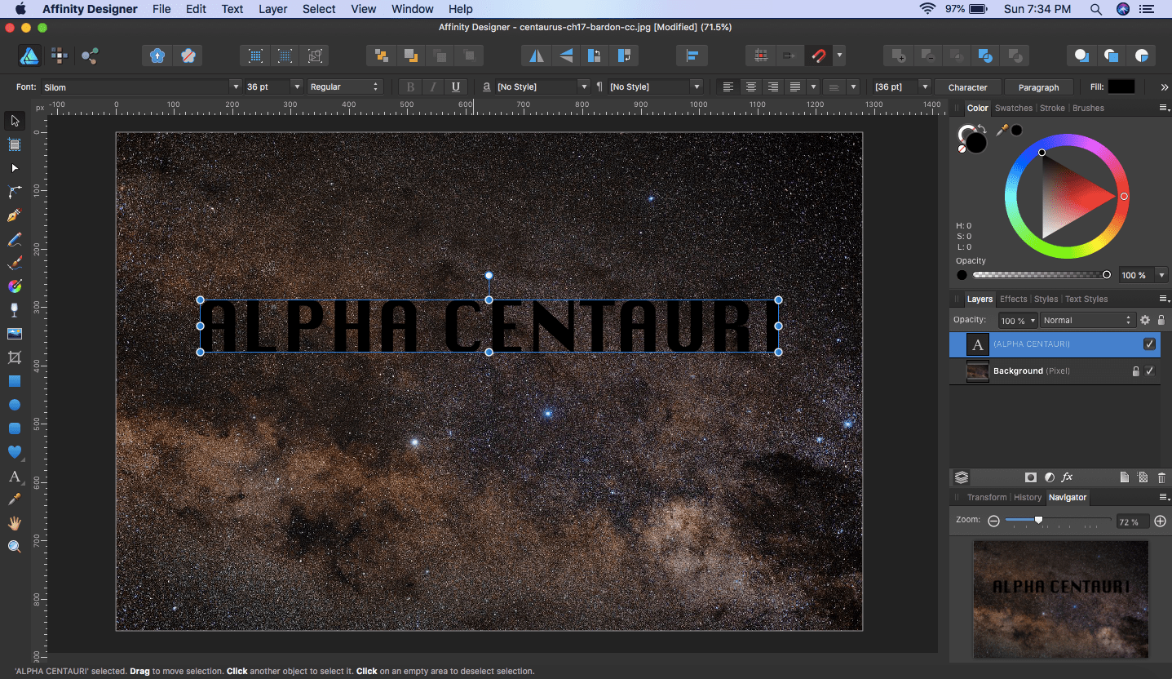Open layer effects with the fx icon
1172x679 pixels.
1067,477
